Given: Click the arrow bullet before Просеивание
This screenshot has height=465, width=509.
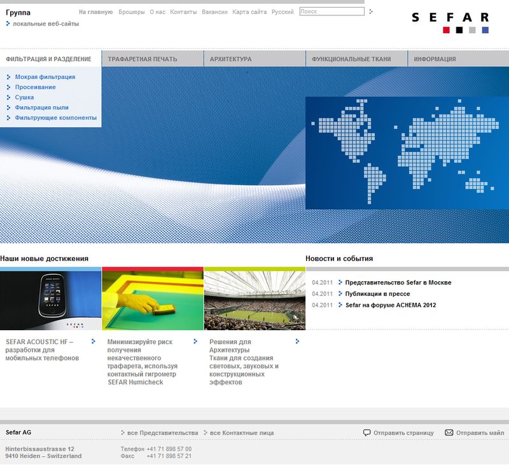Looking at the screenshot, I should coord(8,87).
